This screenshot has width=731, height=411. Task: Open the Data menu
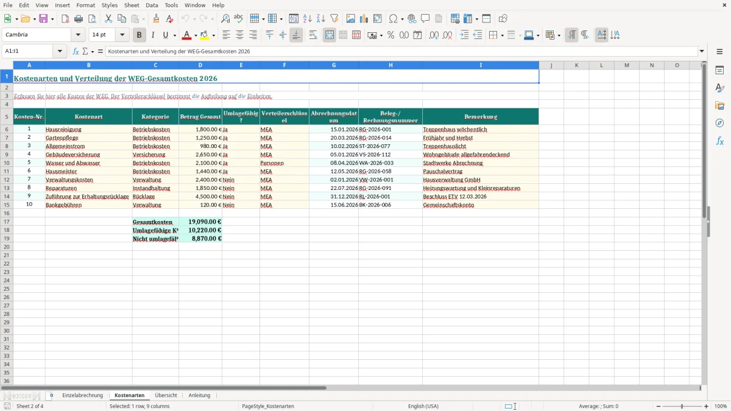152,5
